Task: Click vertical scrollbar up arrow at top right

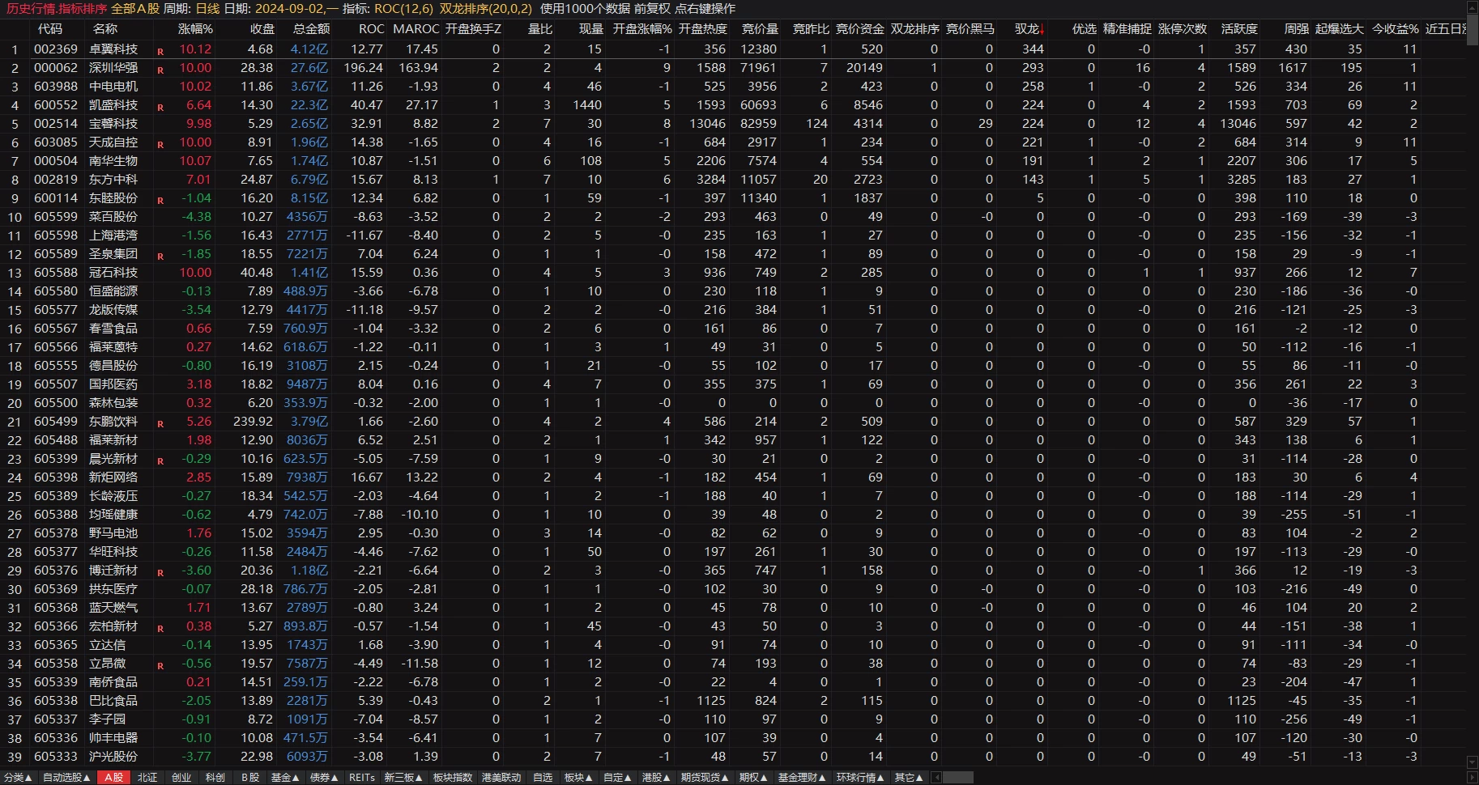Action: click(1472, 8)
